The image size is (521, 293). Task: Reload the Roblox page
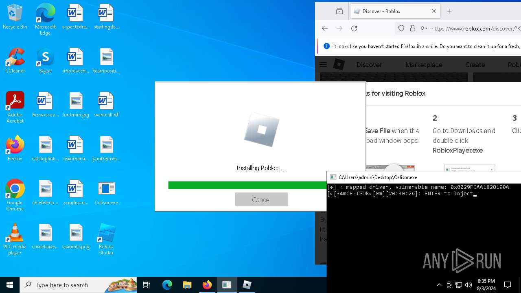click(x=354, y=28)
